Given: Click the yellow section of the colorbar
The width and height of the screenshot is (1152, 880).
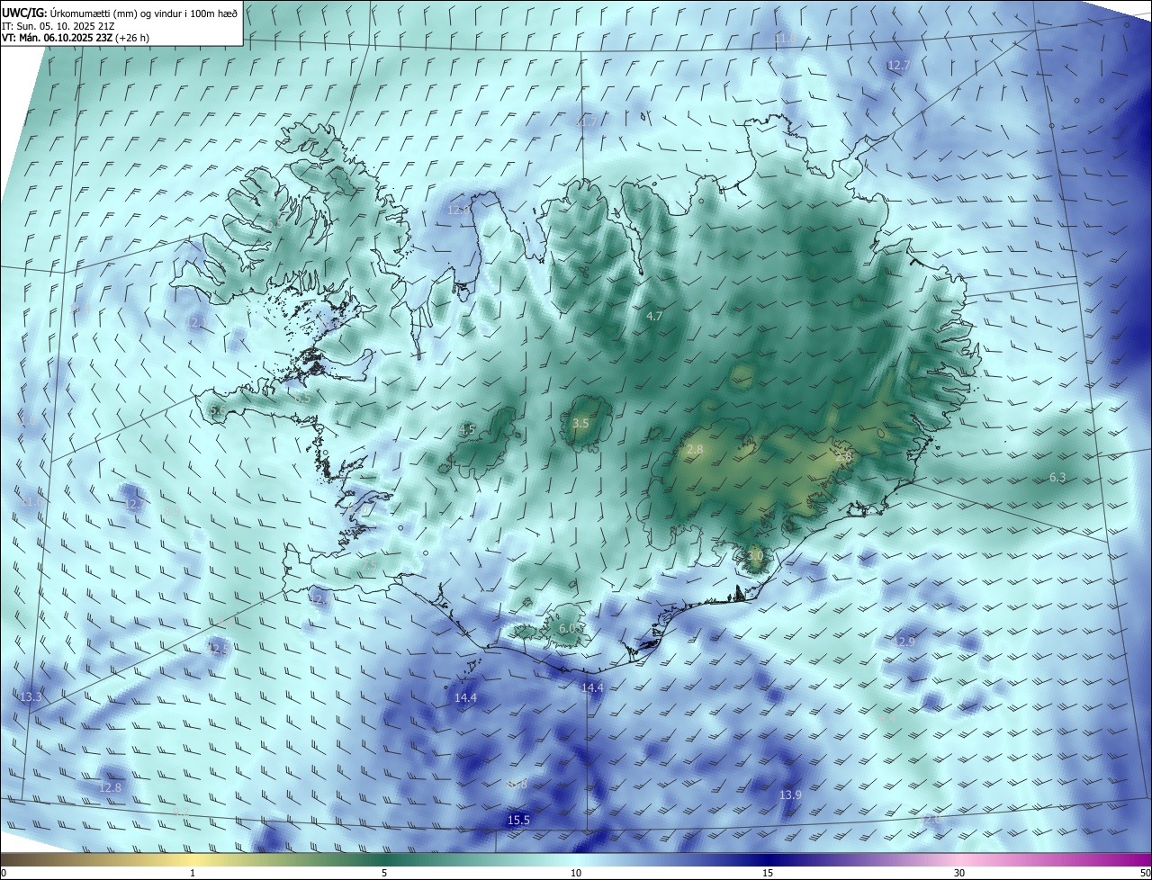Looking at the screenshot, I should click(x=193, y=859).
